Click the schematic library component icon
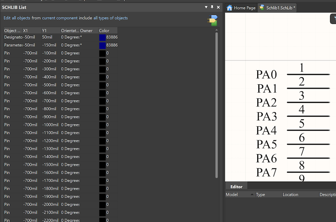Screen dimensions: 336x222 [x=212, y=21]
